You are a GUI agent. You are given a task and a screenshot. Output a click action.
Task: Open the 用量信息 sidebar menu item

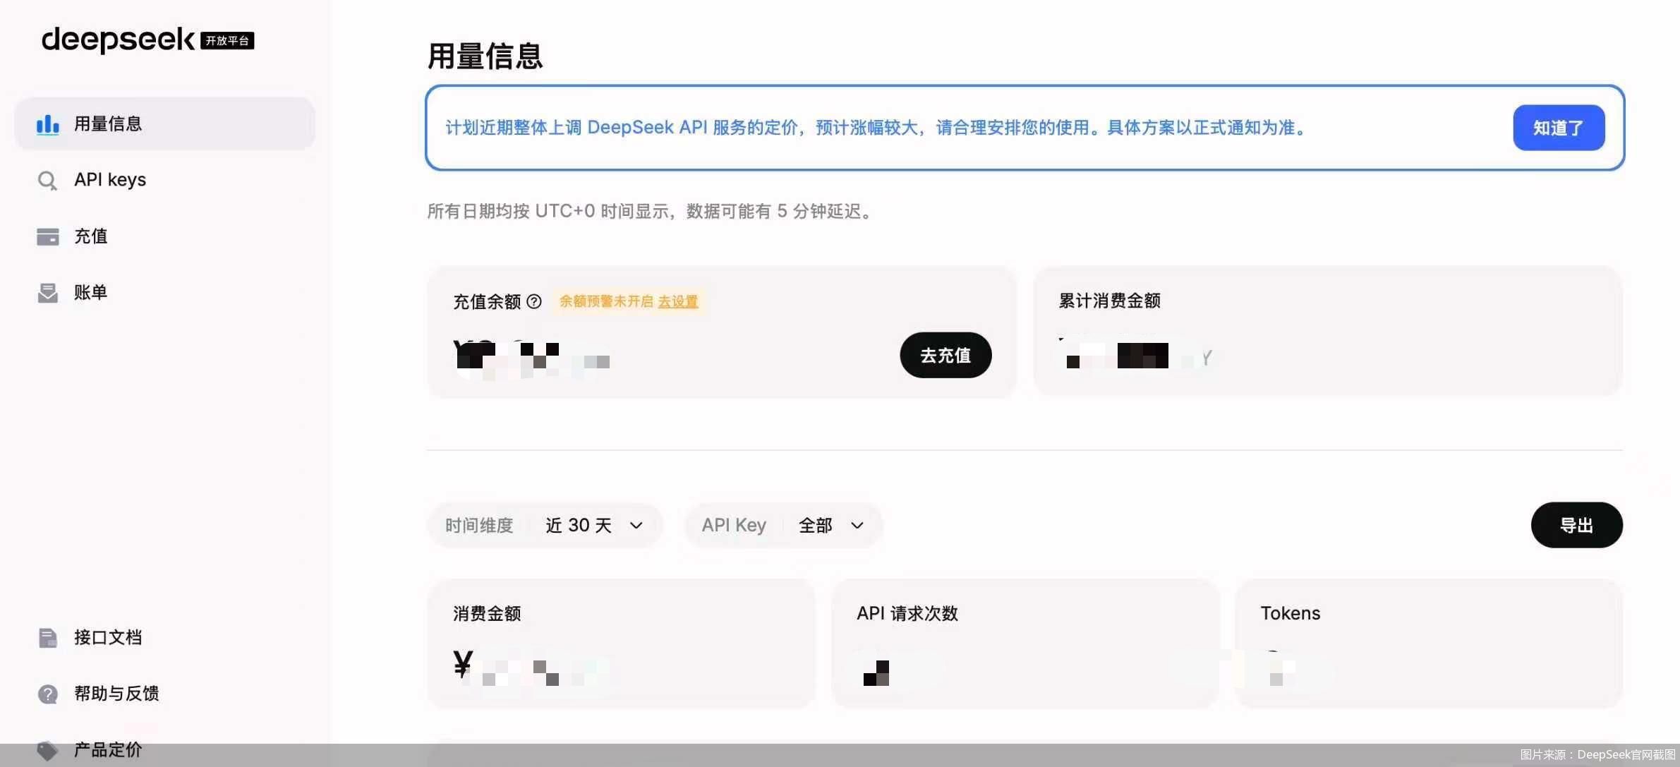coord(164,123)
